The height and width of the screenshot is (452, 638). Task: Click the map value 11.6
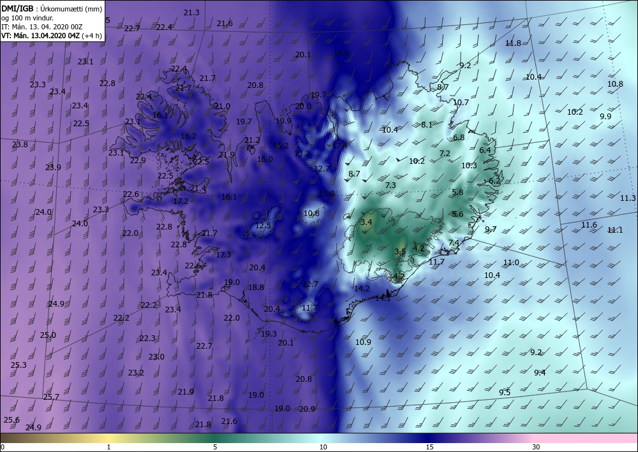pyautogui.click(x=589, y=225)
